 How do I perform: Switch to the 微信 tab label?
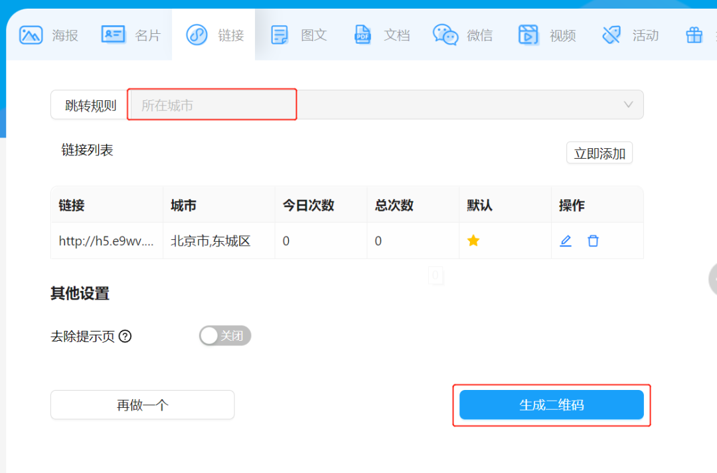pos(480,35)
